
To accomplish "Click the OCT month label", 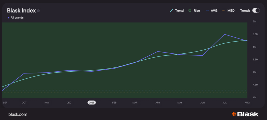I will pos(25,103).
